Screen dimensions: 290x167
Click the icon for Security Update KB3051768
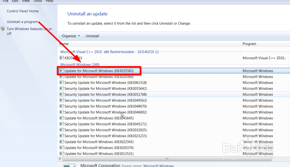point(61,94)
